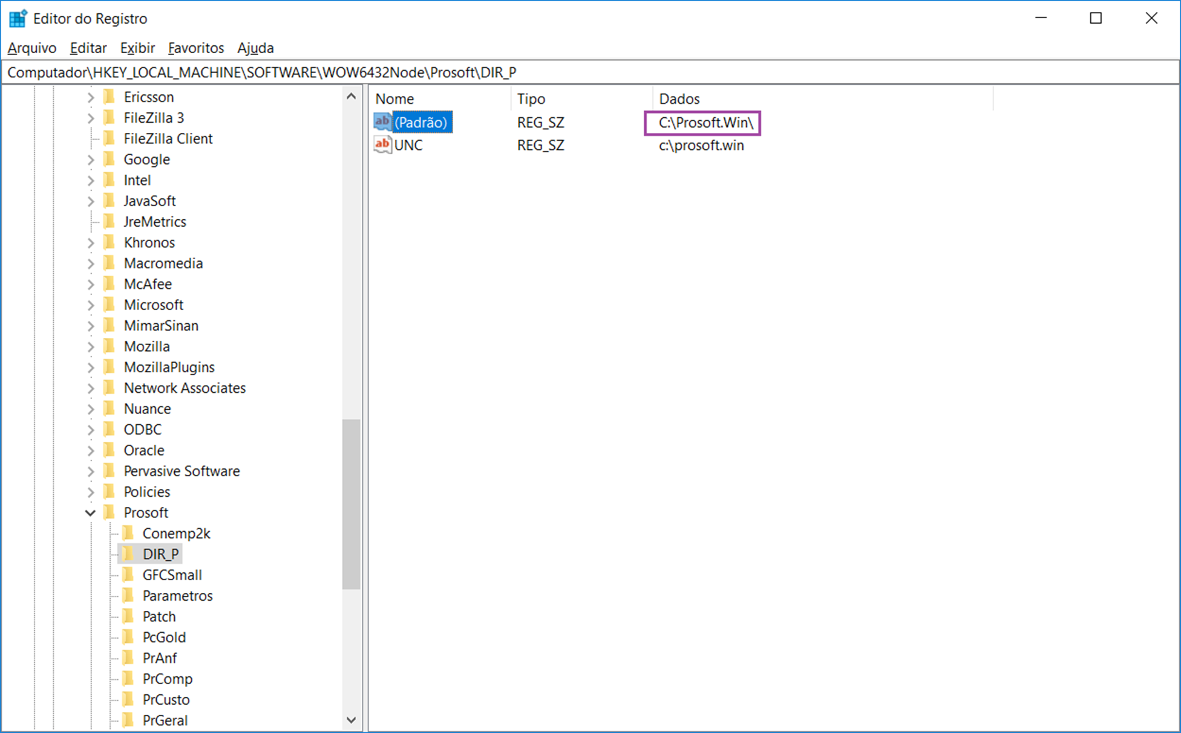
Task: Expand the Mozilla key
Action: [x=91, y=347]
